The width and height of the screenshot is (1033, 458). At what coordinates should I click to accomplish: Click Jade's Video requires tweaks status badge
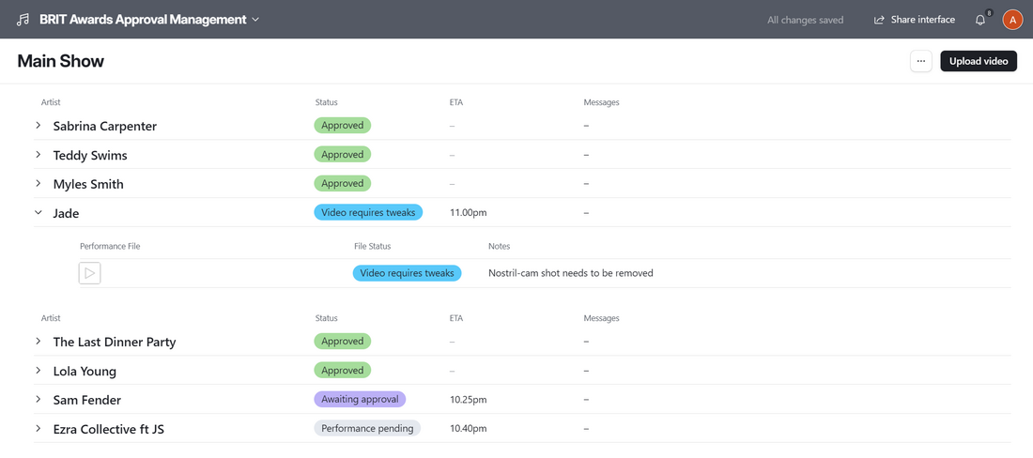[368, 213]
